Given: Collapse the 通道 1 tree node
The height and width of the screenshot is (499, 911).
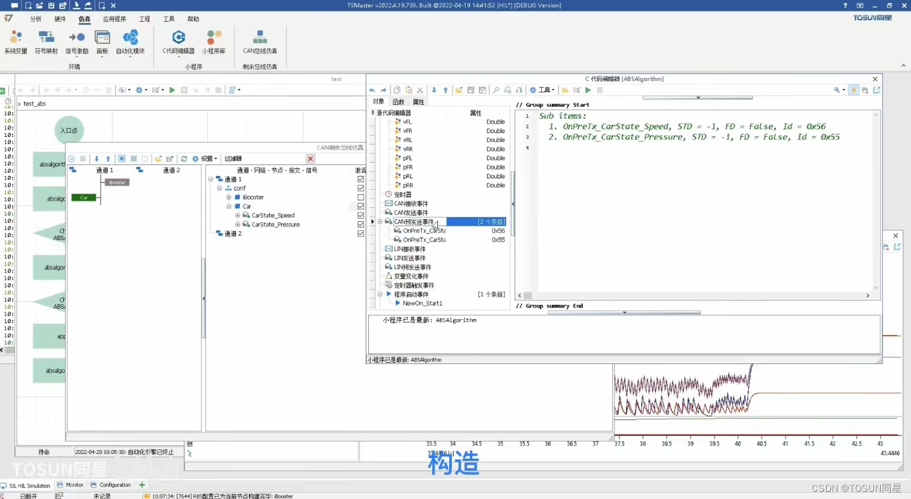Looking at the screenshot, I should (210, 179).
